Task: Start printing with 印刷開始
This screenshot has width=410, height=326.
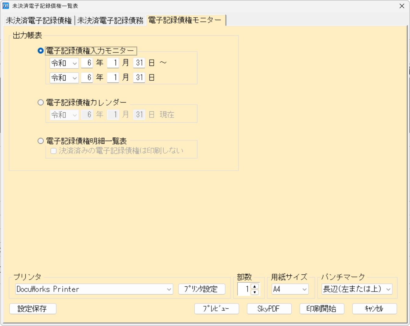Action: [322, 309]
